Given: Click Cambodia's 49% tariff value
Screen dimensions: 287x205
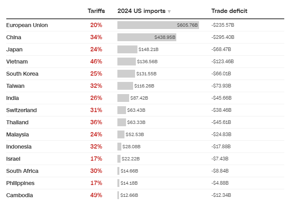Looking at the screenshot, I should (96, 195).
